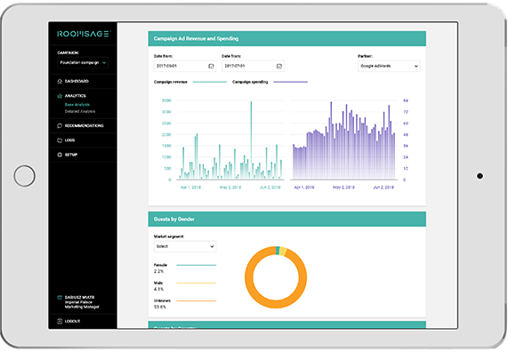The width and height of the screenshot is (508, 352).
Task: Toggle the Campaign spending legend line
Action: pos(291,82)
